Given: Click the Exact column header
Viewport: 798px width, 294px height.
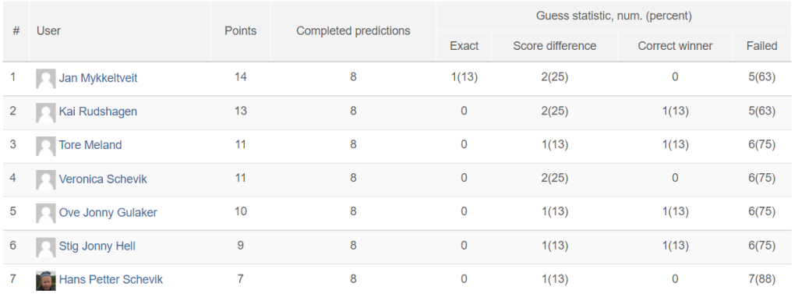Looking at the screenshot, I should (x=464, y=46).
